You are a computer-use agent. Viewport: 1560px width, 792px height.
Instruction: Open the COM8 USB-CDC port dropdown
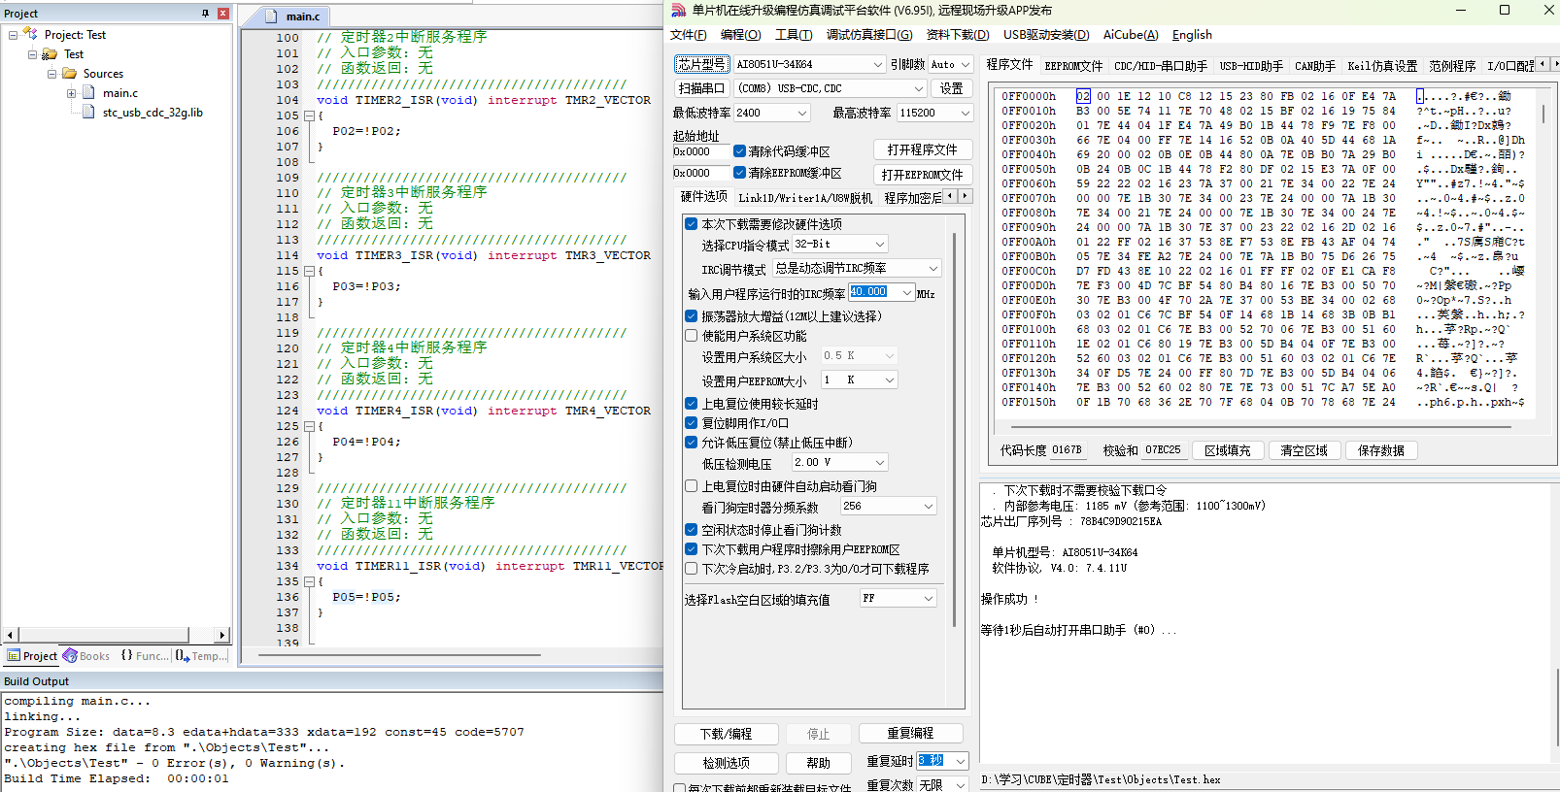click(x=917, y=88)
